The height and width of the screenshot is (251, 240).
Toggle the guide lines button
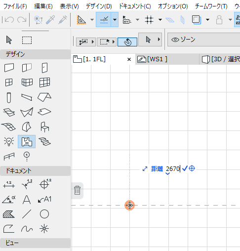click(81, 20)
